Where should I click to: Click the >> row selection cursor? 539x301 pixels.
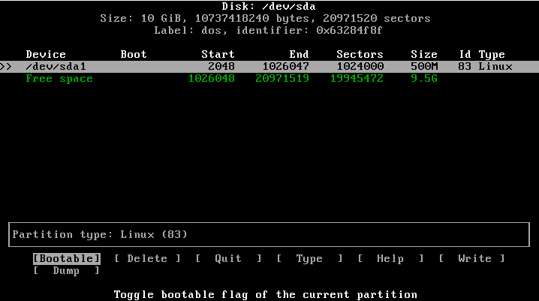click(6, 66)
